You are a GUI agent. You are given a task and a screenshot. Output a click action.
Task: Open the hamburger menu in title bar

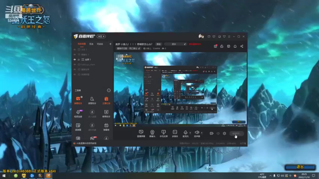[x=229, y=37]
